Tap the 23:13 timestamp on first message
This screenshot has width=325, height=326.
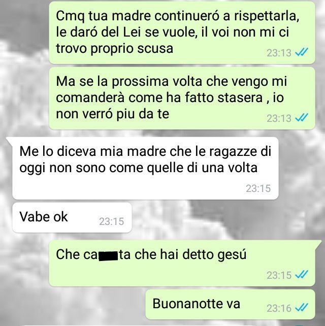pyautogui.click(x=279, y=53)
